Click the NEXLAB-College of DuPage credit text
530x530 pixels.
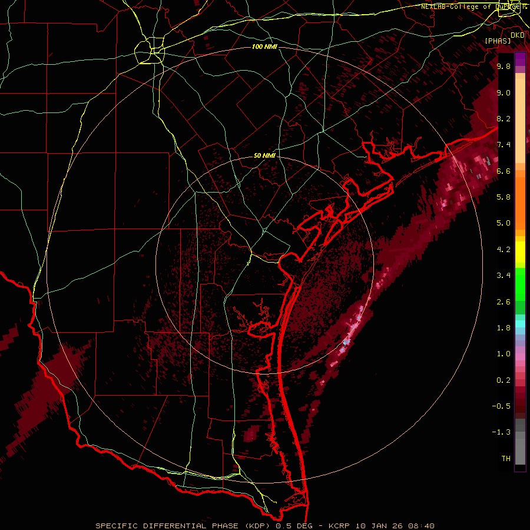tap(473, 6)
